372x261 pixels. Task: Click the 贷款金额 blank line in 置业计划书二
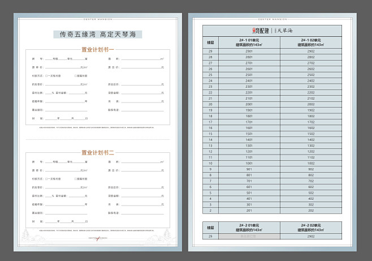141,196
